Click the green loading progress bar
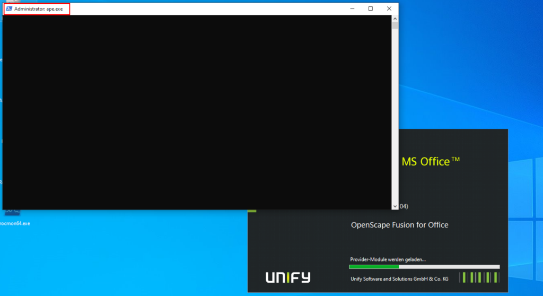 pos(374,267)
